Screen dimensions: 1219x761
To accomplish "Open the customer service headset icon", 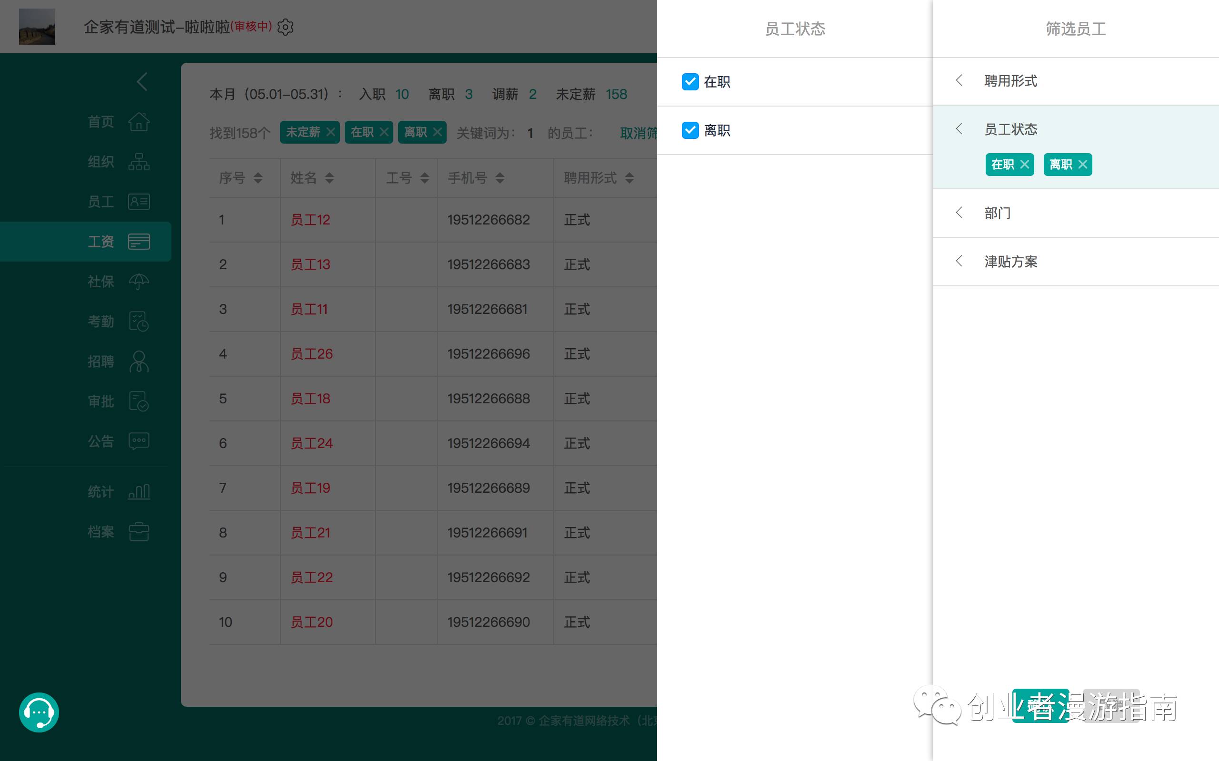I will pyautogui.click(x=39, y=712).
